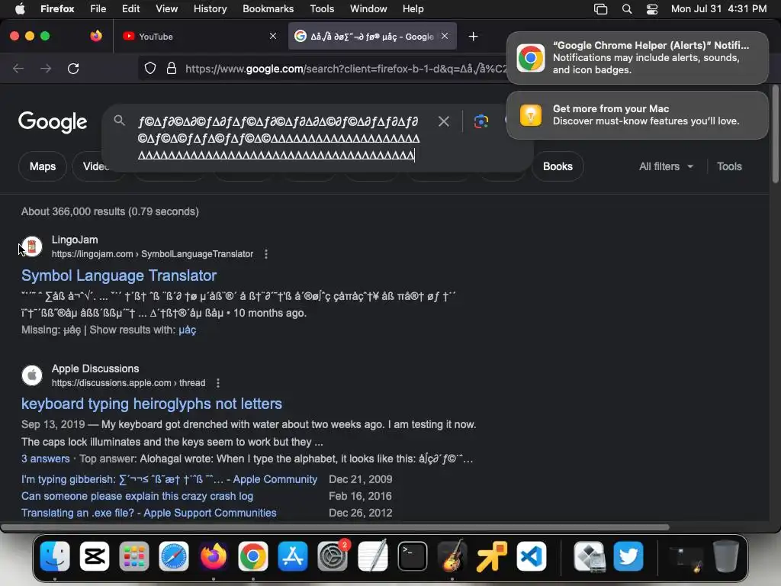Close the Google search tab

445,36
